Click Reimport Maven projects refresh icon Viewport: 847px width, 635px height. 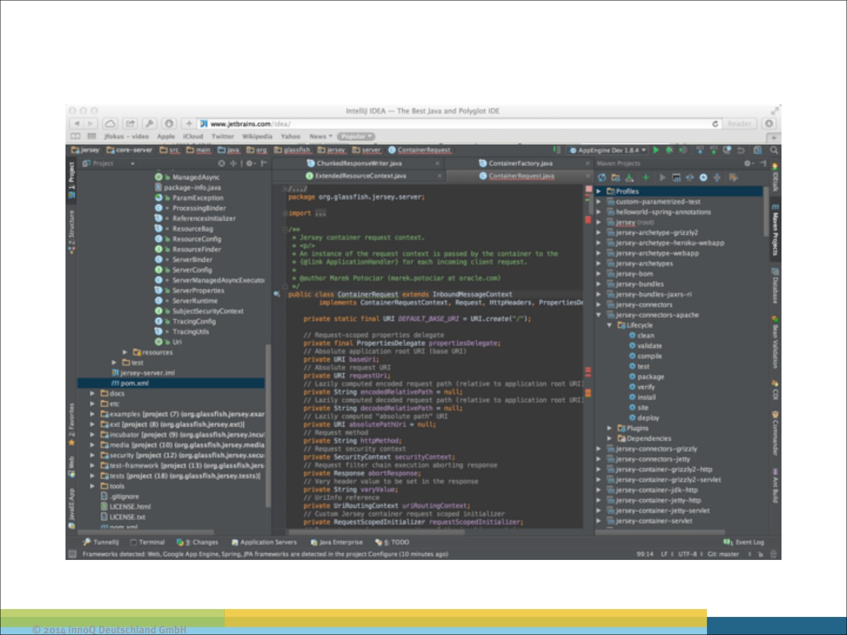[602, 178]
